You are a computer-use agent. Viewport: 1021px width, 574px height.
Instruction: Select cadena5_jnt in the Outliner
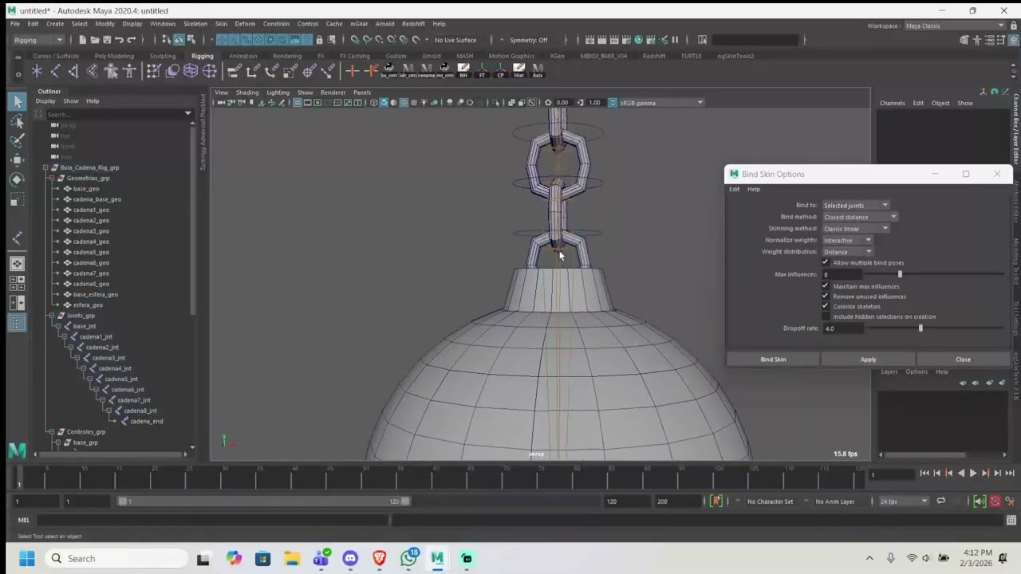[x=120, y=379]
